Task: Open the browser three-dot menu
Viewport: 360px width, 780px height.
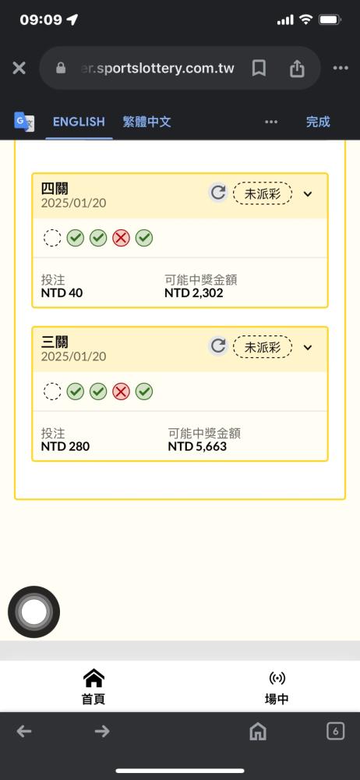Action: pos(341,68)
